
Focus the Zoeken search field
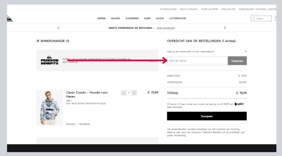point(261,18)
